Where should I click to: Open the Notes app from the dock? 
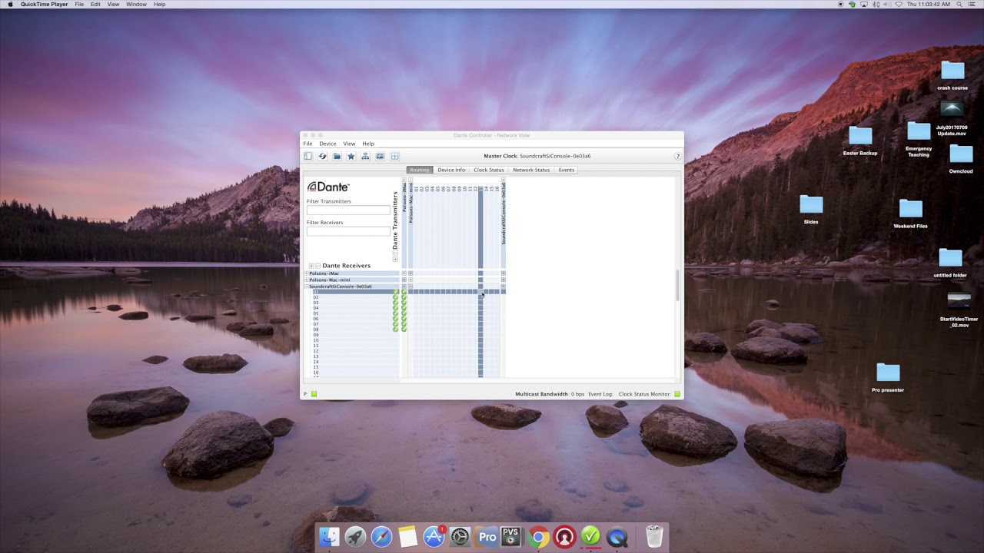(407, 537)
